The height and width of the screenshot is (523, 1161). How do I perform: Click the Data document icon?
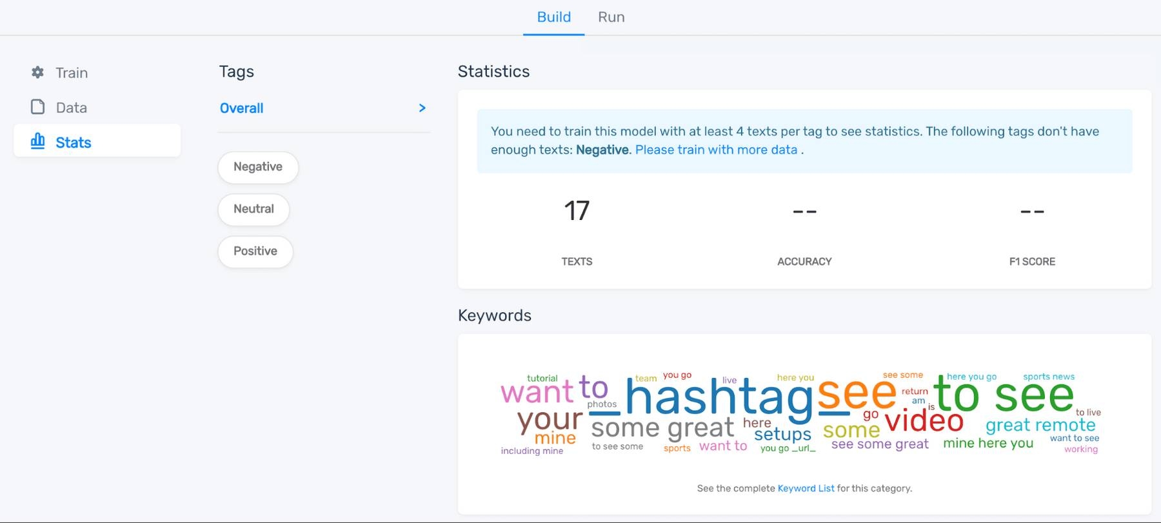point(37,107)
